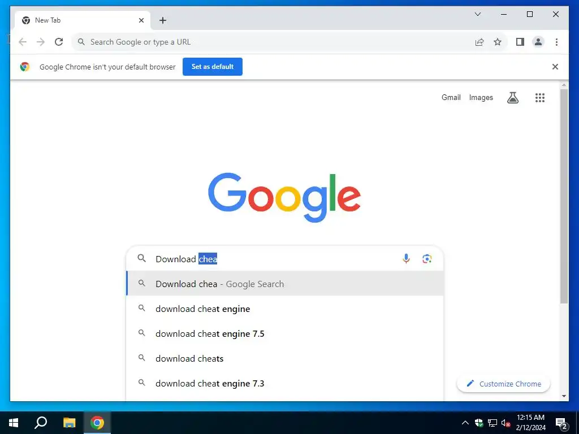Click the share page icon in address bar
Screen dimensions: 579x434
[479, 42]
